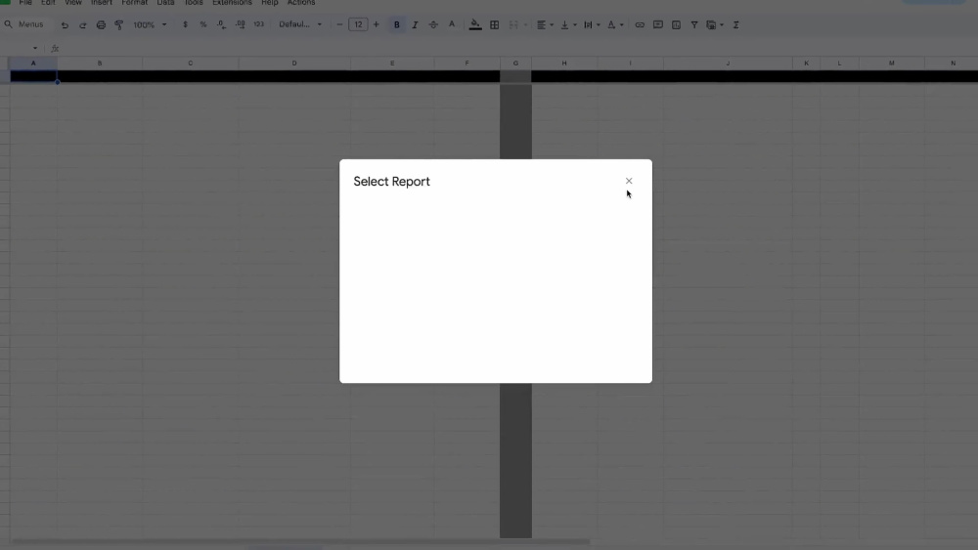
Task: Open the Name box dropdown arrow
Action: click(35, 48)
